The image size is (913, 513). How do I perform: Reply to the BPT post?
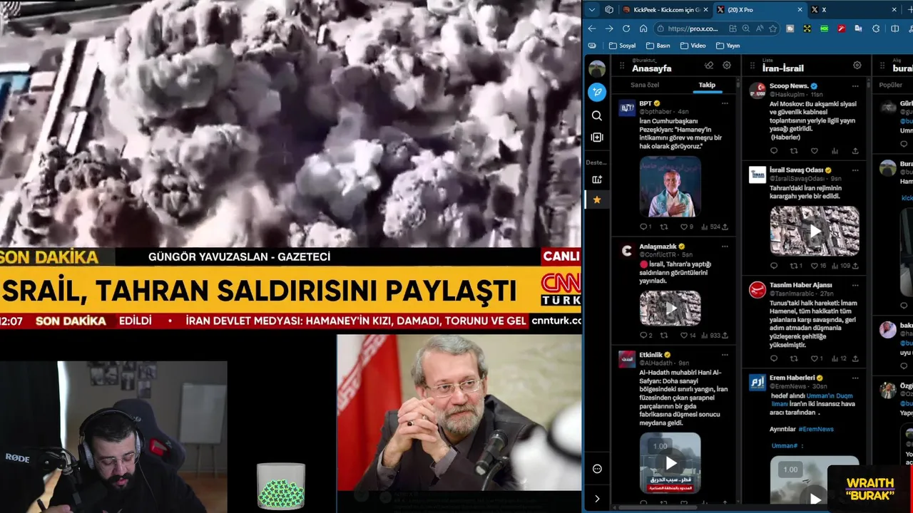643,227
